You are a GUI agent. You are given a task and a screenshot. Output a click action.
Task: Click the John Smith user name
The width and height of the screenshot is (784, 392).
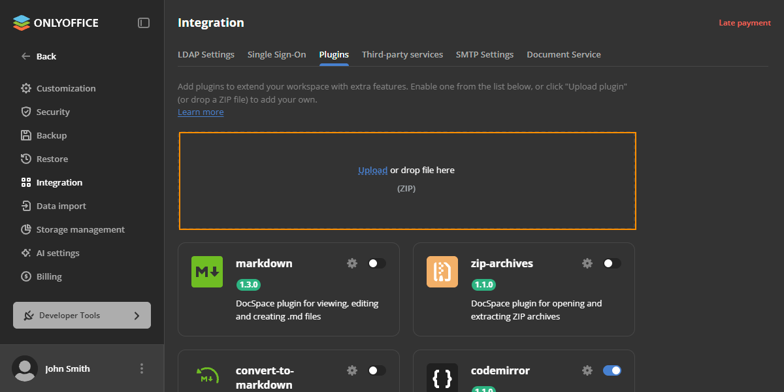(68, 368)
